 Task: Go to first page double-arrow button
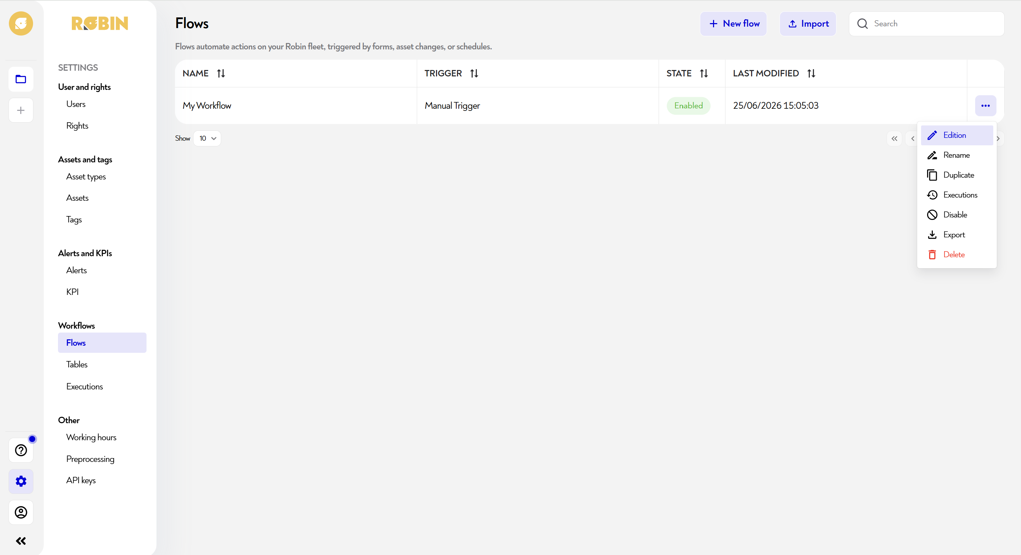coord(894,139)
